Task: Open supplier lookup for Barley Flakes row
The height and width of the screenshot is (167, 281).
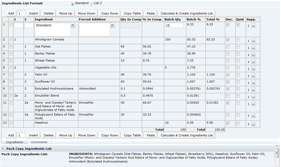Action: pyautogui.click(x=253, y=55)
